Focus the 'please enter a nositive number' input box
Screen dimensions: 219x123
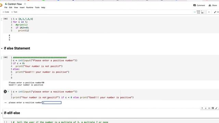coord(52,102)
